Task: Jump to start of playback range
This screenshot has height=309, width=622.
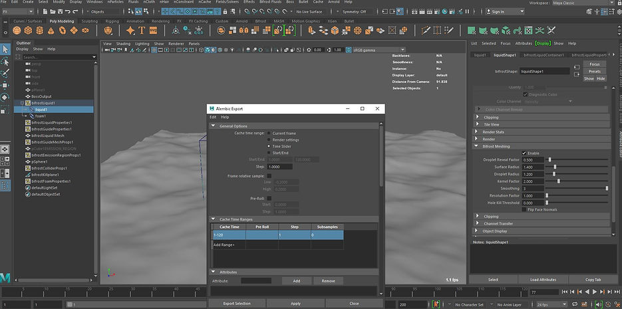Action: pyautogui.click(x=565, y=292)
